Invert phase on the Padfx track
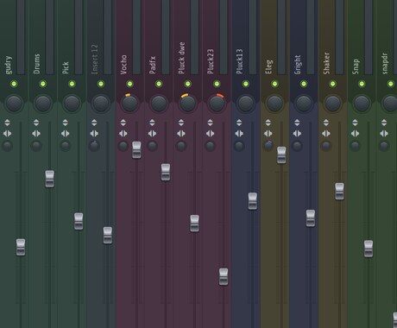397x328 pixels. (152, 123)
